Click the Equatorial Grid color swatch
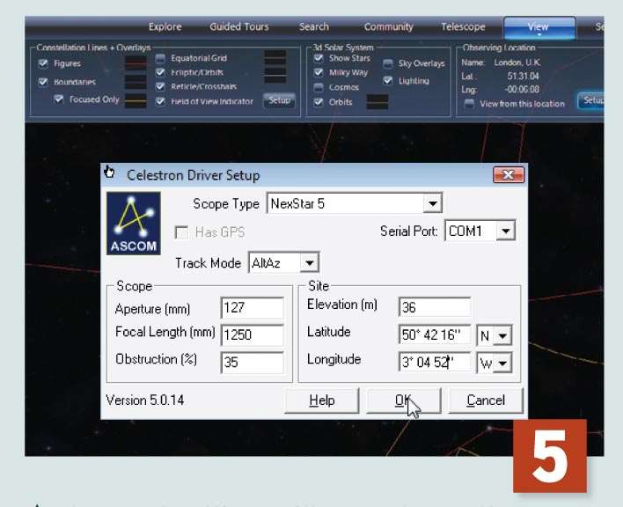This screenshot has height=507, width=623. click(x=275, y=57)
